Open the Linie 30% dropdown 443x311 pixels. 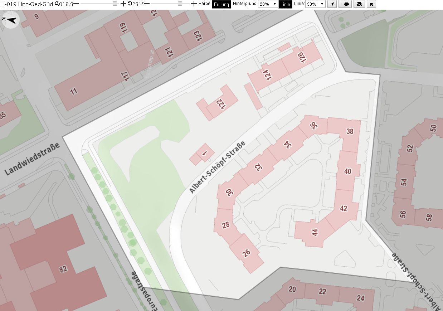point(316,4)
